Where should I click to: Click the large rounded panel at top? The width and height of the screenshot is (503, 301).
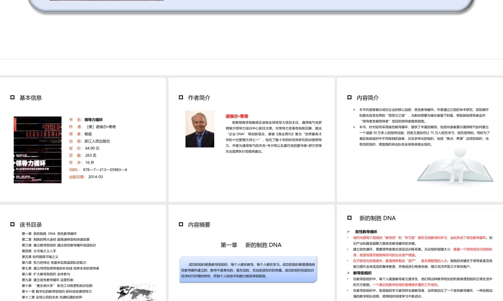point(251,6)
